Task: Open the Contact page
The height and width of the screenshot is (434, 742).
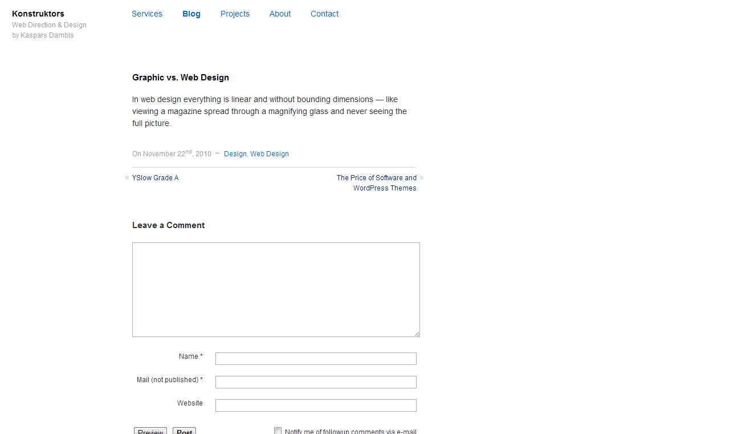Action: click(x=324, y=14)
